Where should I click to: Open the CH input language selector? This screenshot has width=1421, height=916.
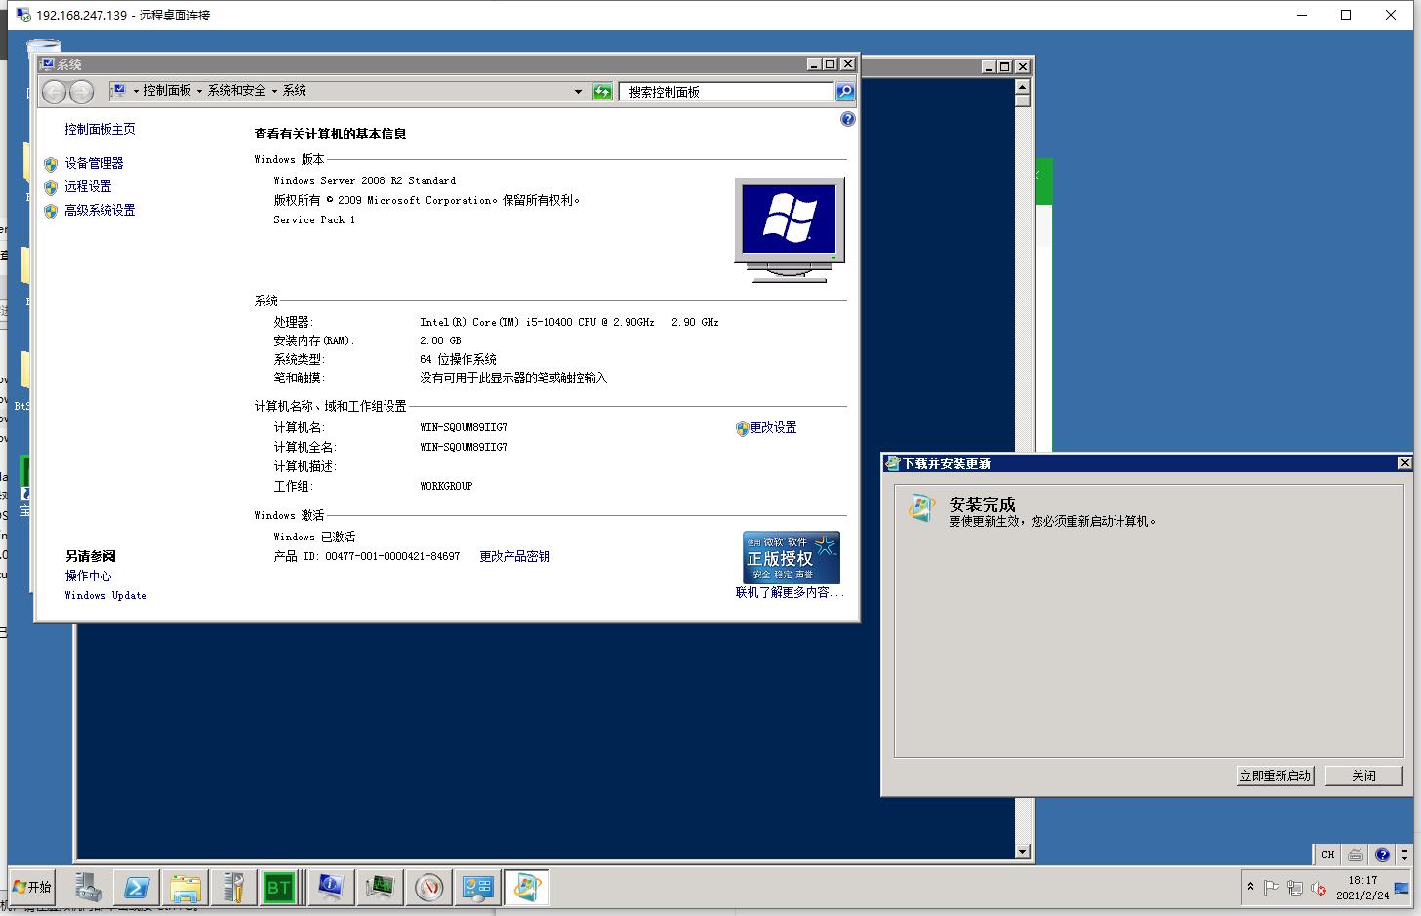tap(1327, 855)
